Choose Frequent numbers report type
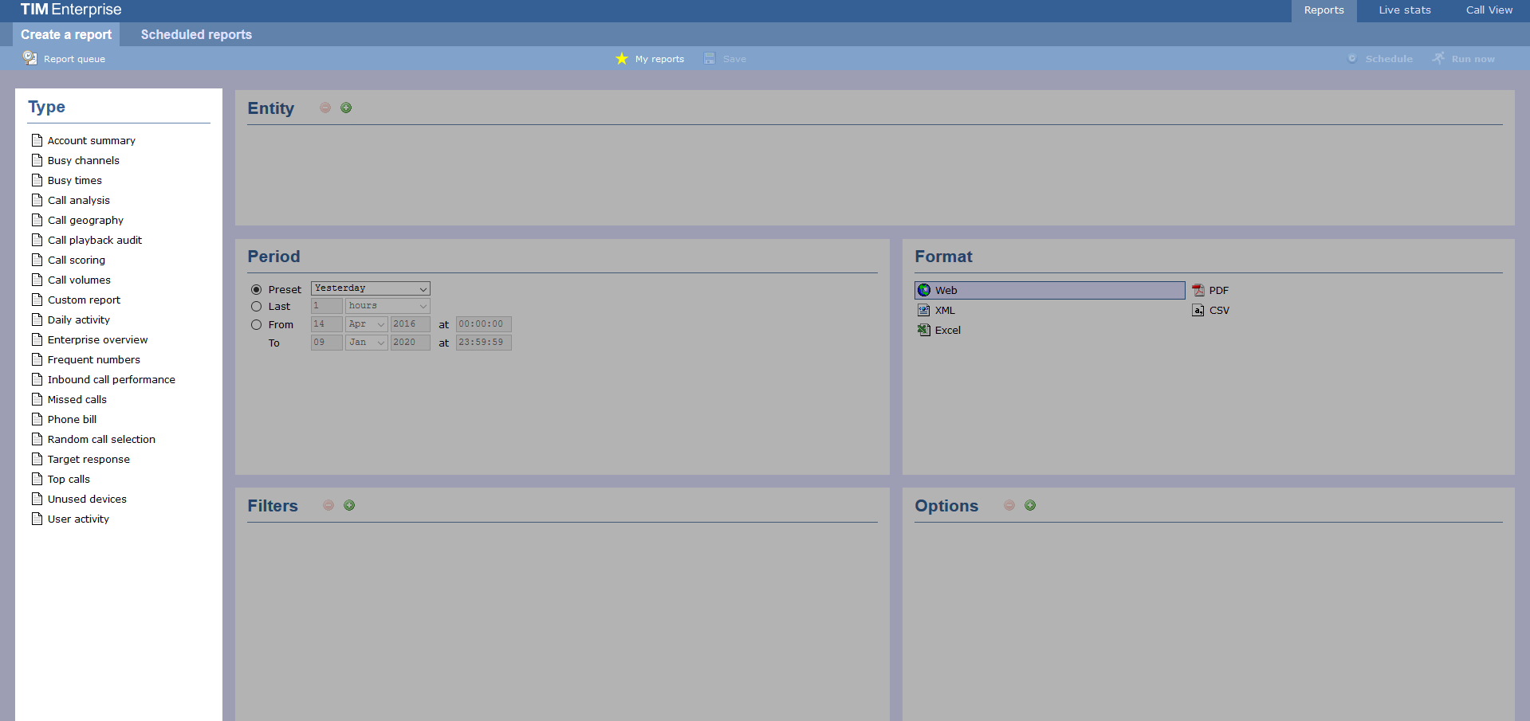 pyautogui.click(x=94, y=359)
